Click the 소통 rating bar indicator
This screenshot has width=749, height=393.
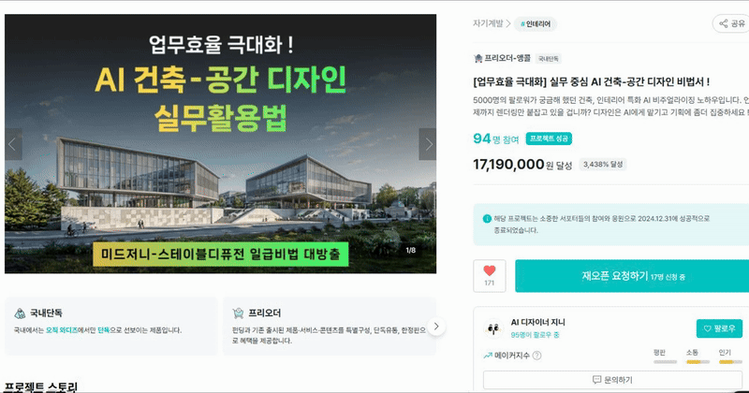(698, 362)
